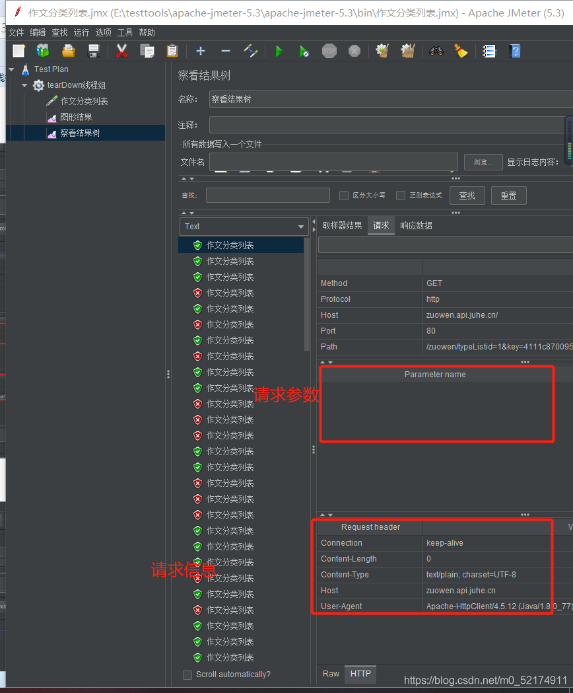Click the 查找 search button
The height and width of the screenshot is (693, 573).
pyautogui.click(x=467, y=196)
